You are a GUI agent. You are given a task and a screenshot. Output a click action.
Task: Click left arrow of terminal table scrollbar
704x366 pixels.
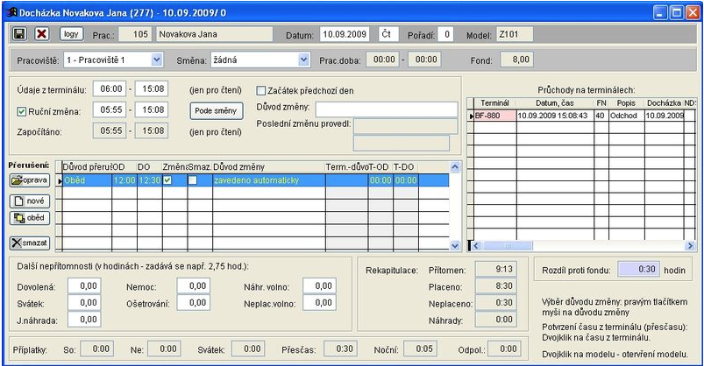[x=476, y=246]
